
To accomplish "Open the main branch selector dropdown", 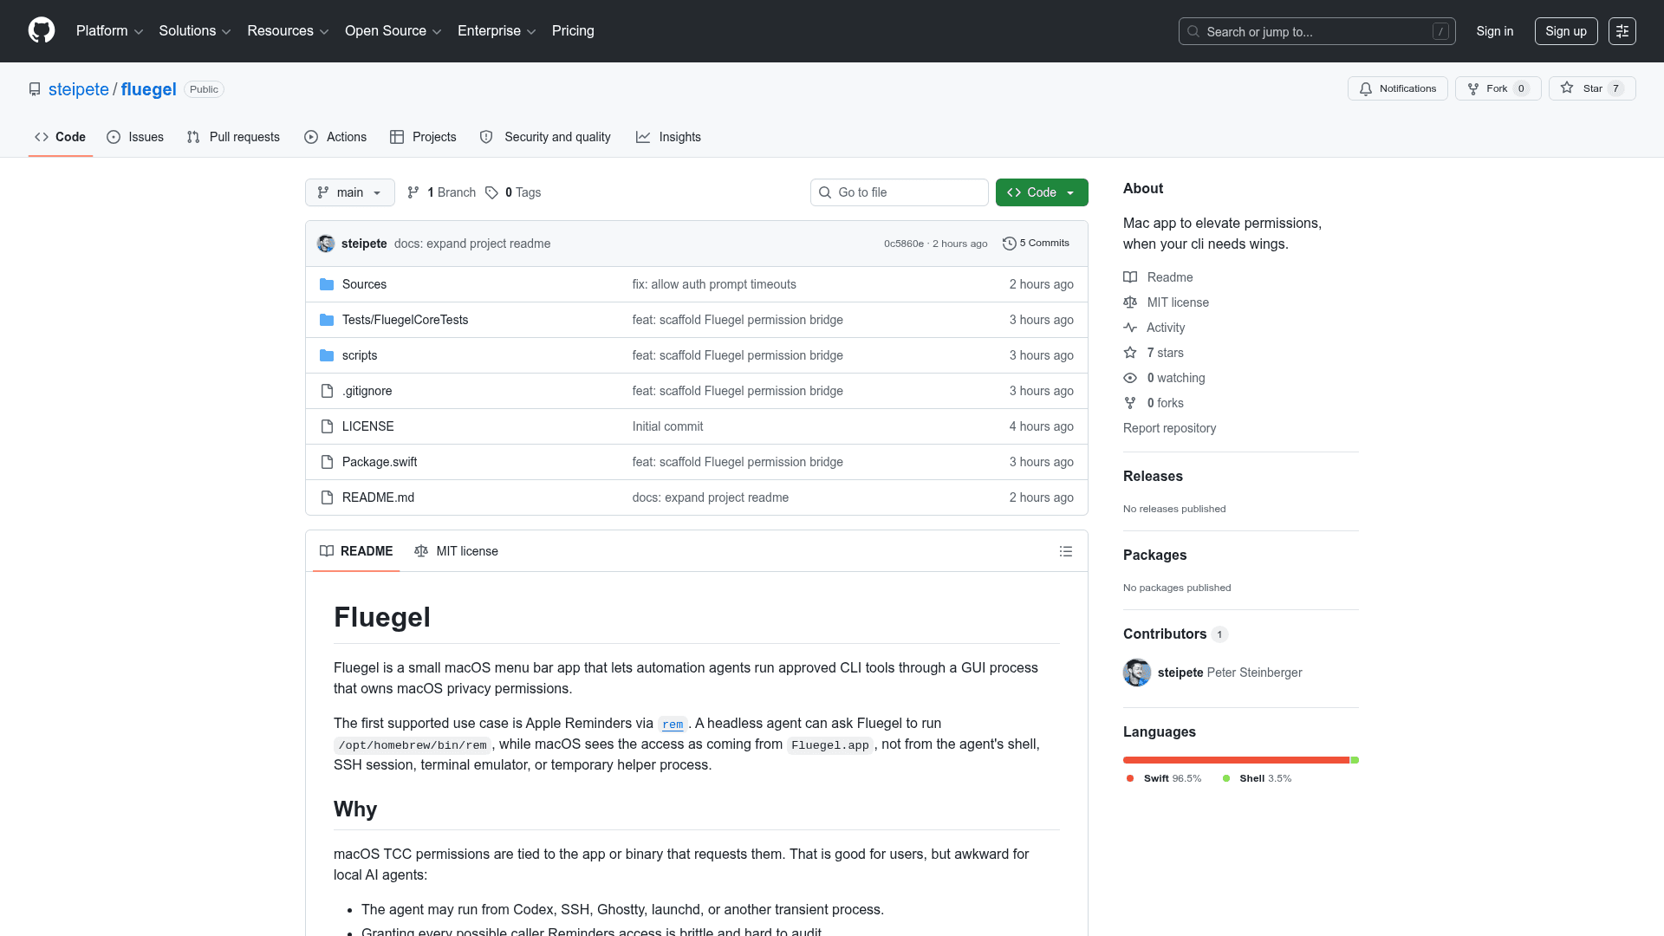I will coord(350,192).
